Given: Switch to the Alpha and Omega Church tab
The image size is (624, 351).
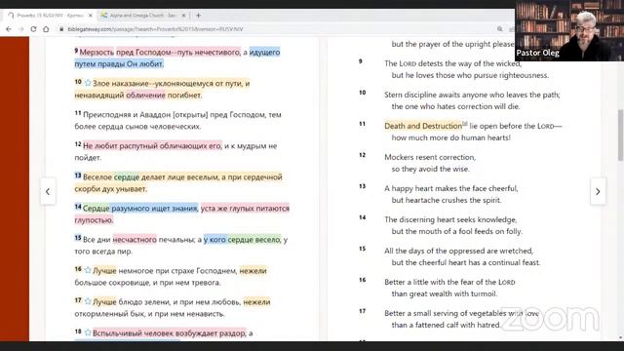Looking at the screenshot, I should [143, 16].
